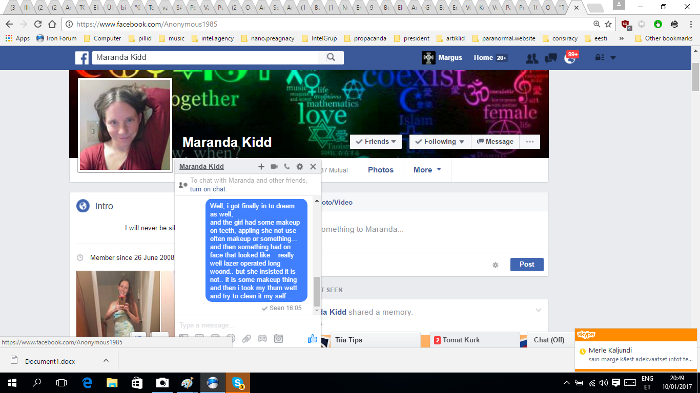Click the page vertical scrollbar thumb
This screenshot has height=393, width=700.
(x=696, y=76)
